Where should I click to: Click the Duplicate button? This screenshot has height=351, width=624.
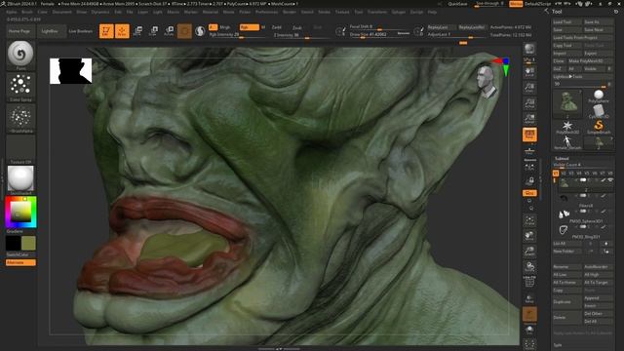(566, 301)
